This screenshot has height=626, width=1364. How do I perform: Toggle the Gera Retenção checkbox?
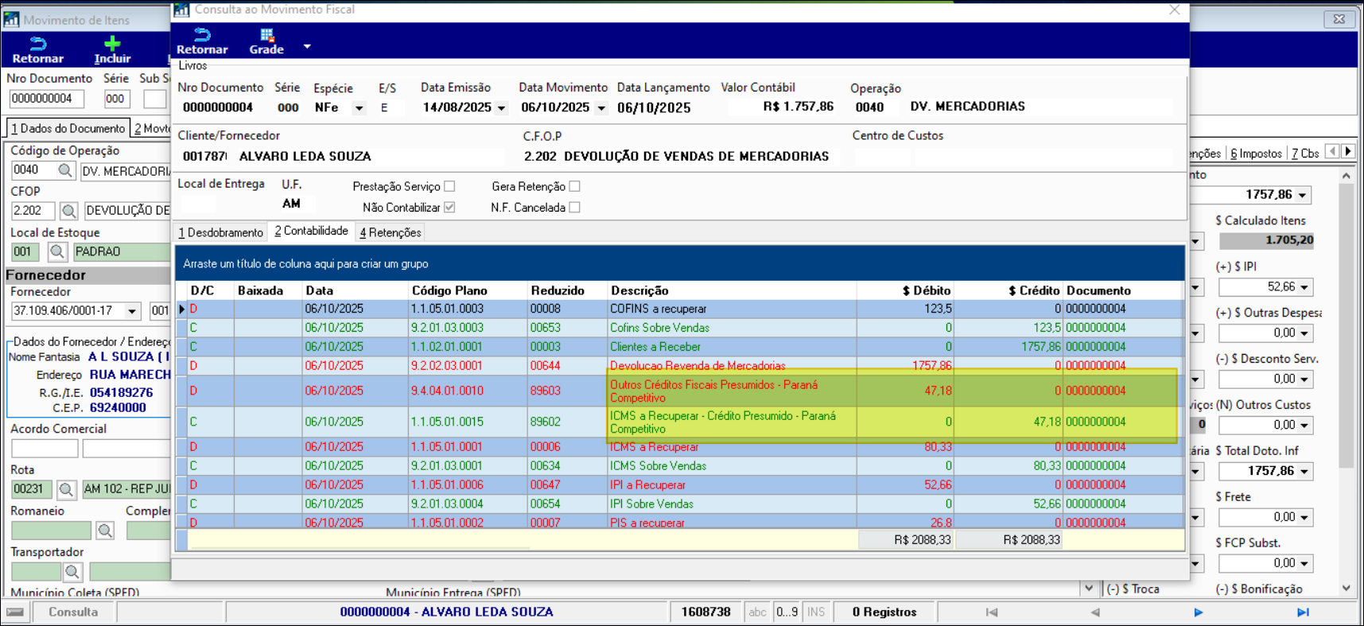coord(575,186)
